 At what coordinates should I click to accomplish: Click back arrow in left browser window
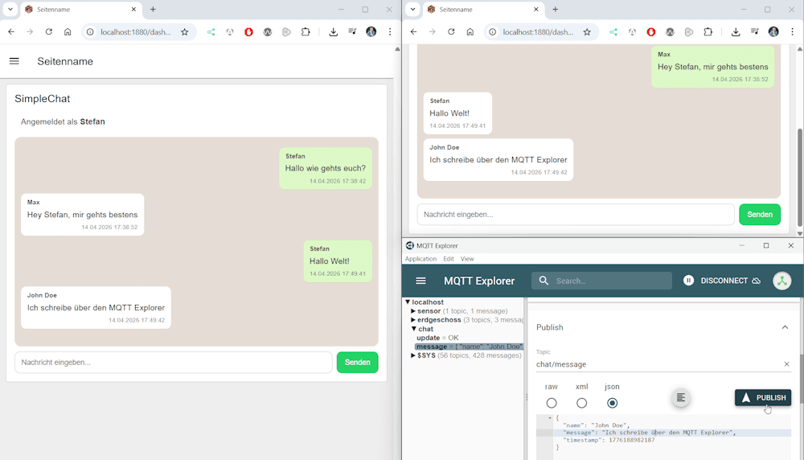(x=11, y=32)
